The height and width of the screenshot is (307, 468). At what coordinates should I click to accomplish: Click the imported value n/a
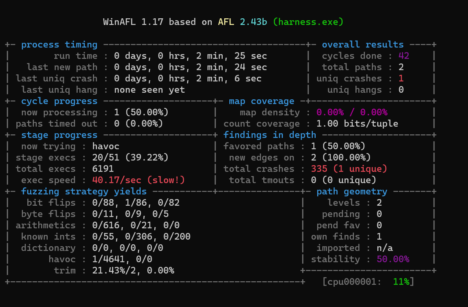pyautogui.click(x=385, y=248)
